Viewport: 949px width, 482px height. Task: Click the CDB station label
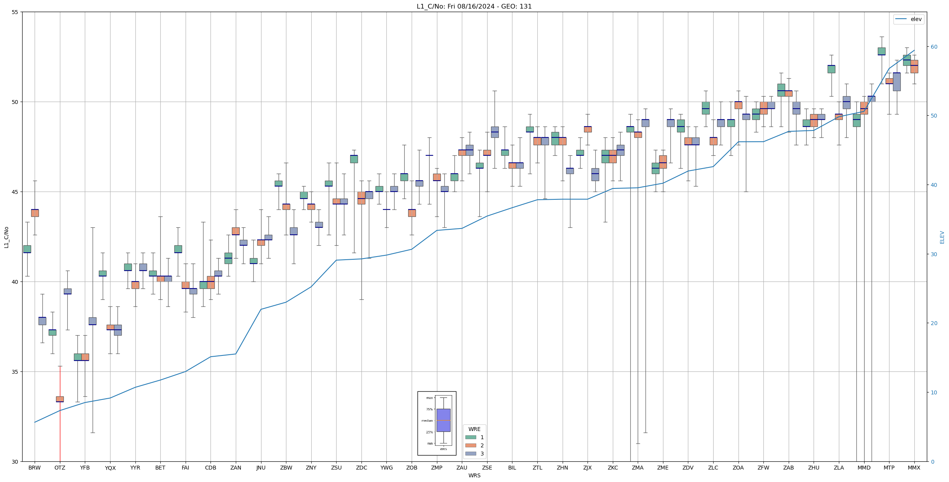tap(210, 468)
